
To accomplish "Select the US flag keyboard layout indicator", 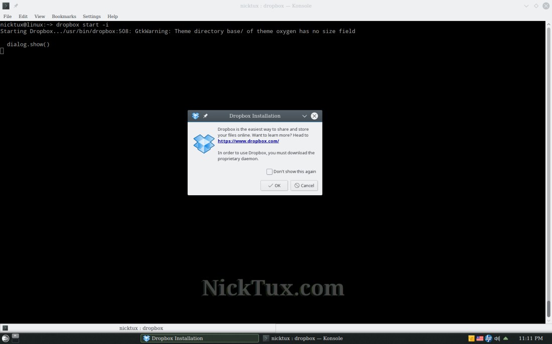I will [x=480, y=338].
